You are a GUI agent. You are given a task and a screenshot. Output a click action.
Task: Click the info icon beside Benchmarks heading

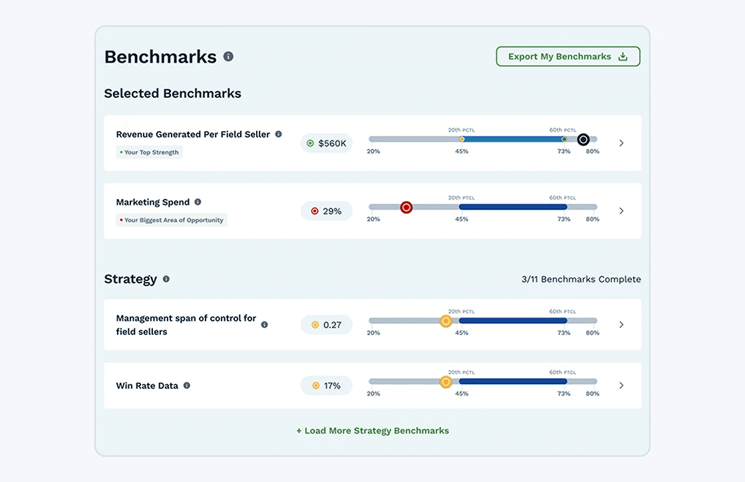coord(229,57)
